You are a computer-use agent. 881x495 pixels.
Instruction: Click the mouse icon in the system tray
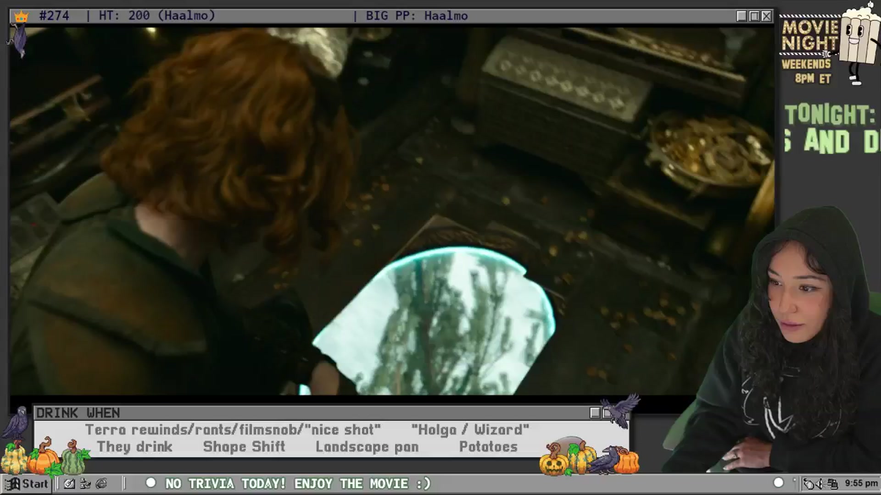click(x=809, y=484)
